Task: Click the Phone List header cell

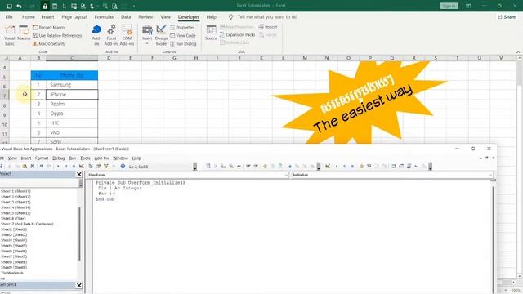Action: [72, 75]
